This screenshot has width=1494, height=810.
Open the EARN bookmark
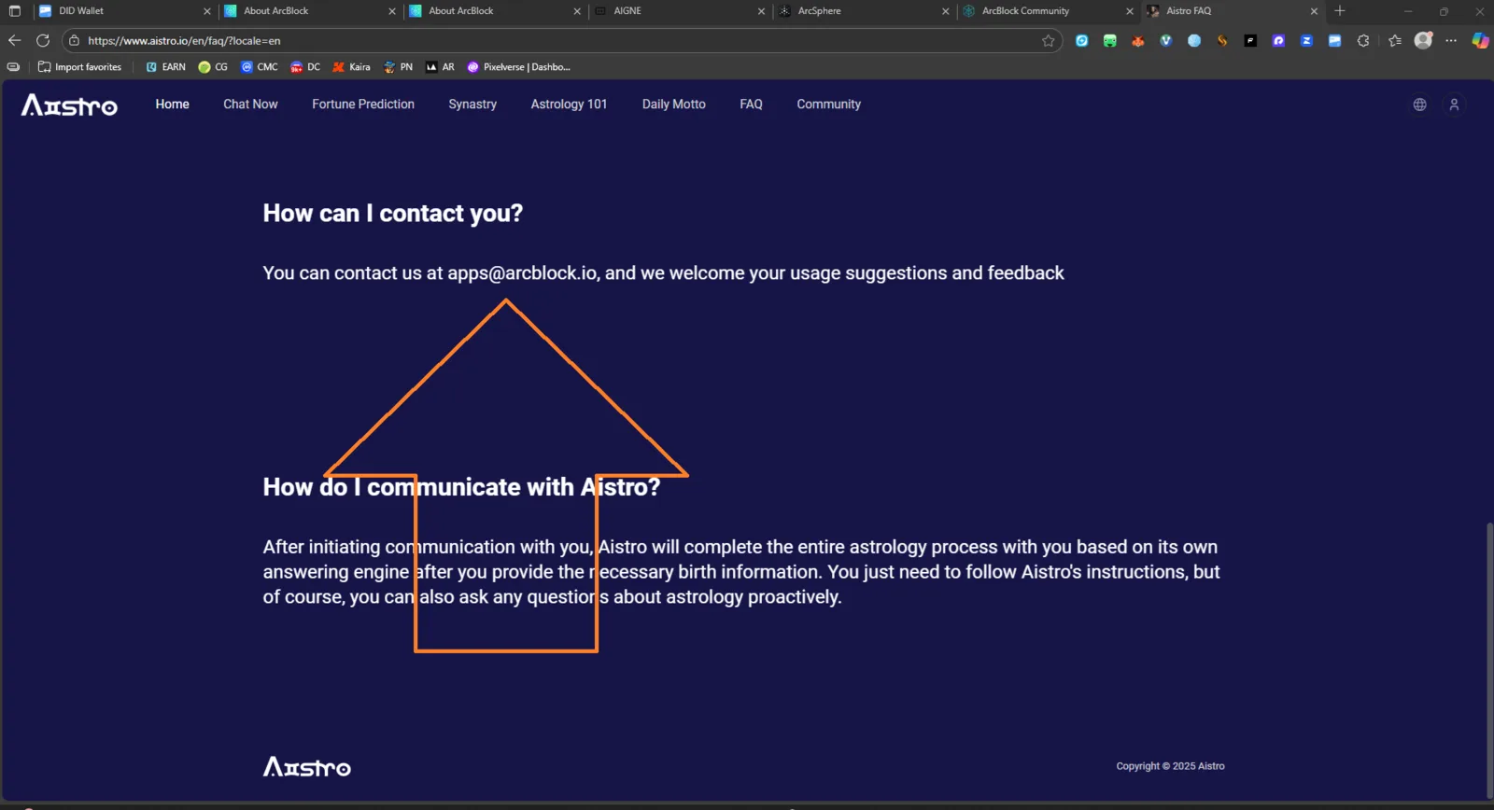[166, 67]
